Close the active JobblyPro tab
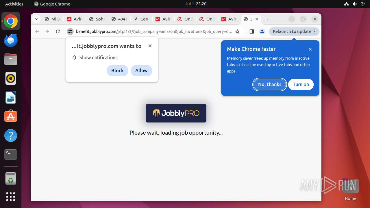 (x=257, y=19)
